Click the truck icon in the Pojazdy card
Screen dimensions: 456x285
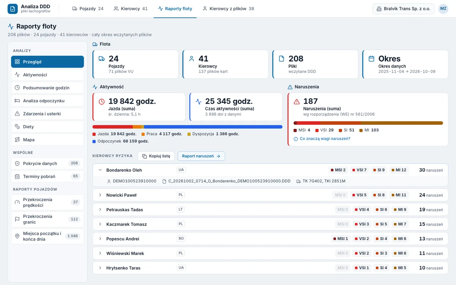tap(102, 58)
